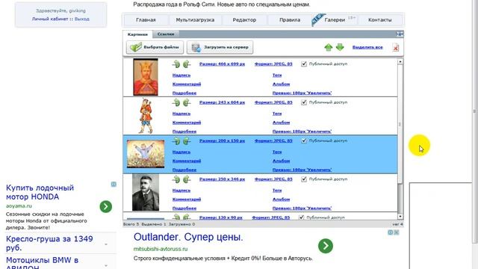478x269 pixels.
Task: Click the image list scrollbar thumb
Action: click(x=400, y=123)
